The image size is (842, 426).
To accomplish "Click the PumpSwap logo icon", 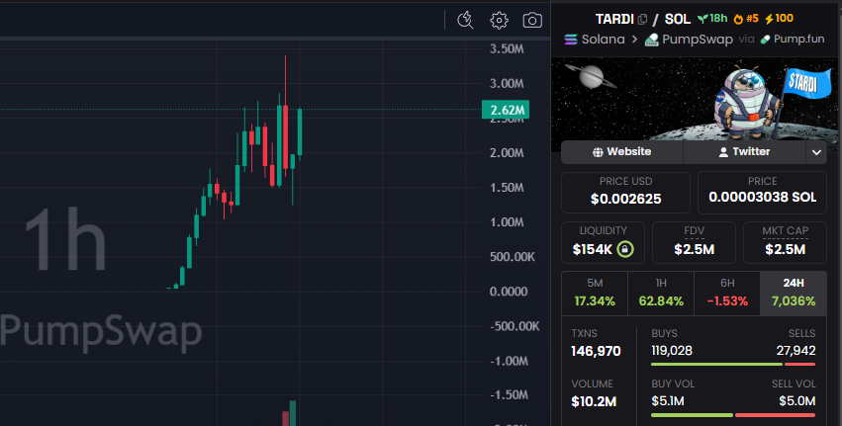I will (x=651, y=40).
